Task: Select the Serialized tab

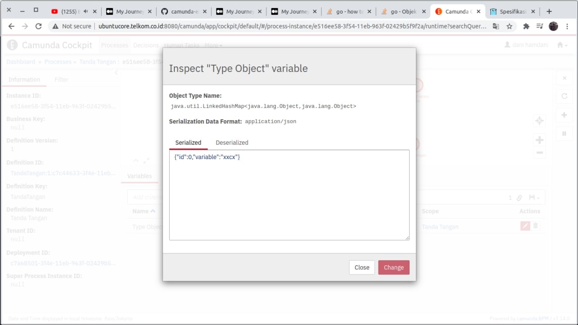Action: pyautogui.click(x=188, y=142)
